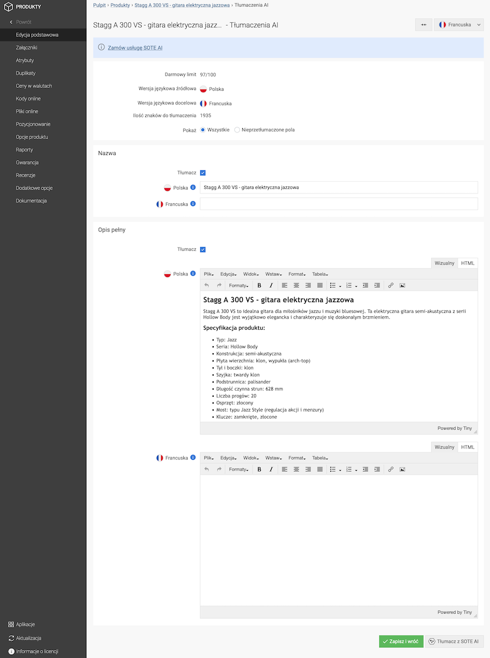
Task: Open Recenzje in the sidebar
Action: coord(26,175)
